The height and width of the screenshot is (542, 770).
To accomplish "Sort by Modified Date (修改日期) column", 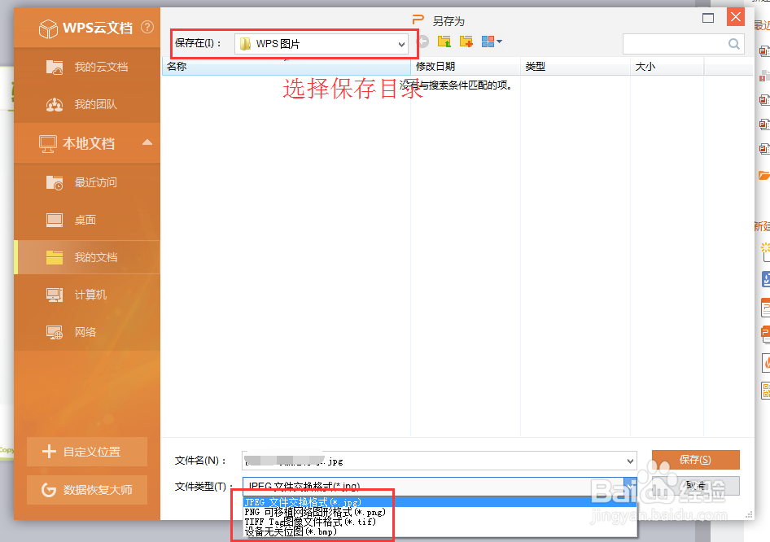I will coord(466,67).
